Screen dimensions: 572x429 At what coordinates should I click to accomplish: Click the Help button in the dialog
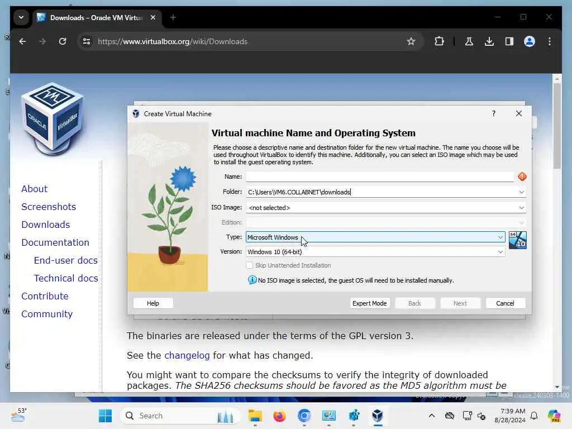pos(153,303)
